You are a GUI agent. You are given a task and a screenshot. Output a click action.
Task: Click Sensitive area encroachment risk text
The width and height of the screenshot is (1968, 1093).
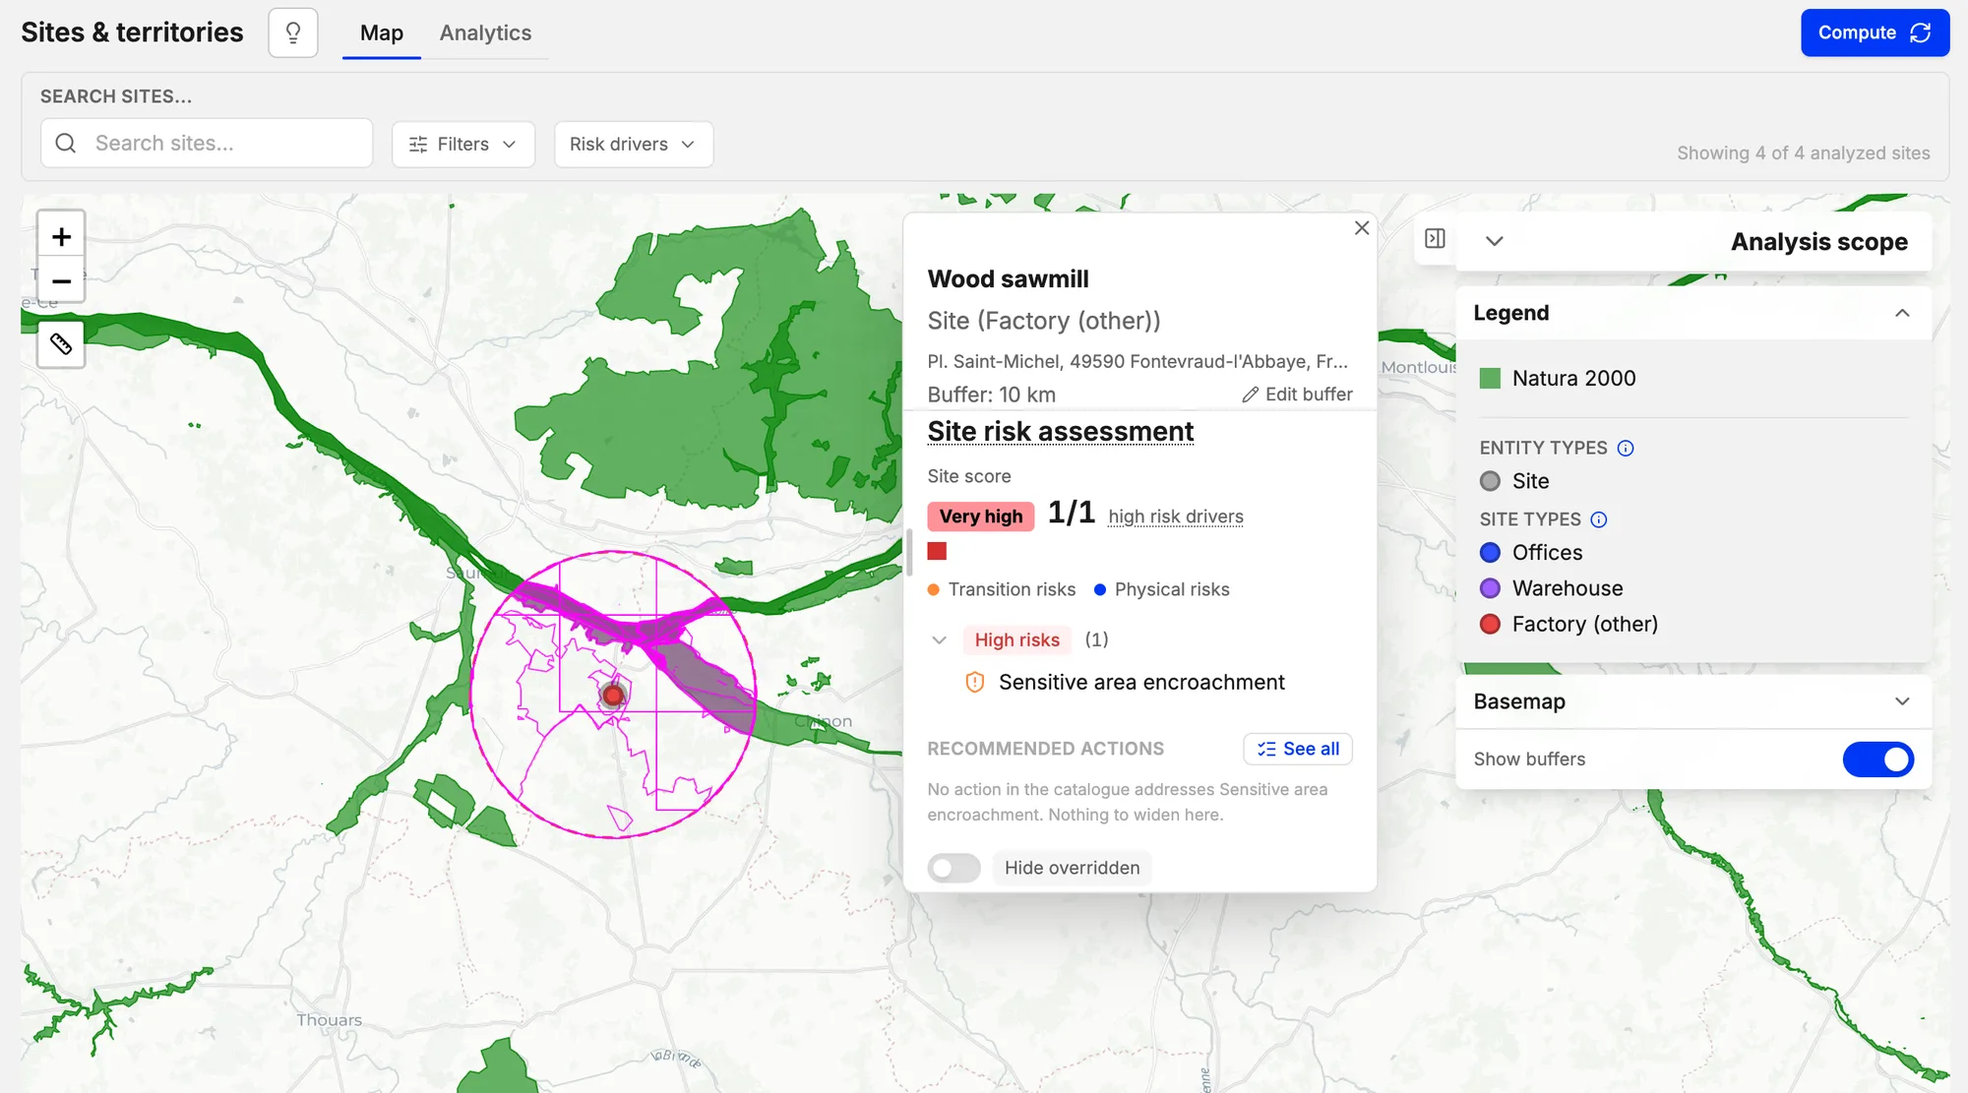point(1141,682)
